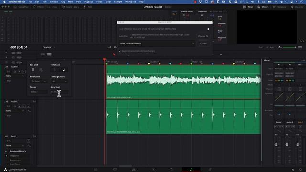The height and width of the screenshot is (172, 306).
Task: Open the Sound Library panel
Action: [x=70, y=7]
